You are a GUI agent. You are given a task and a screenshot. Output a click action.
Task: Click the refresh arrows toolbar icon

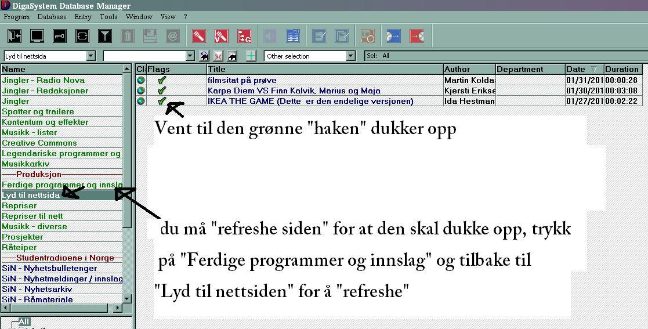click(82, 36)
